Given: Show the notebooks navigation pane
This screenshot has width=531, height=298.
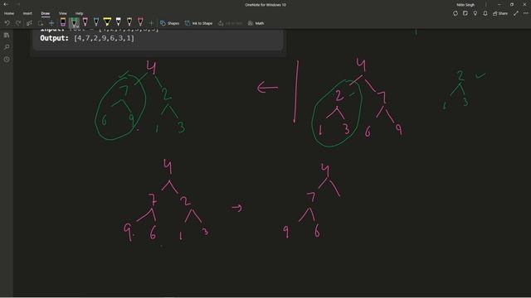Looking at the screenshot, I should pos(7,35).
